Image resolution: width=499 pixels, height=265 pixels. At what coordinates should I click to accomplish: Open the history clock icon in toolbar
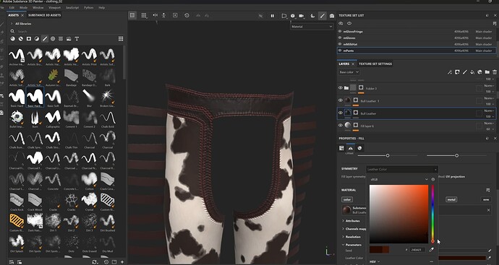(187, 15)
